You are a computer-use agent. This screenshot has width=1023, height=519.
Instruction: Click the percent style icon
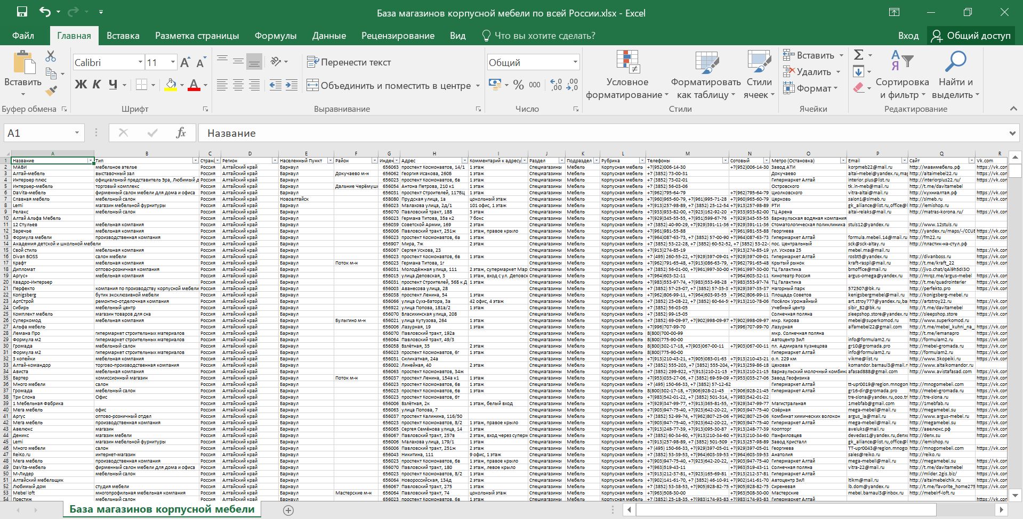[x=518, y=85]
